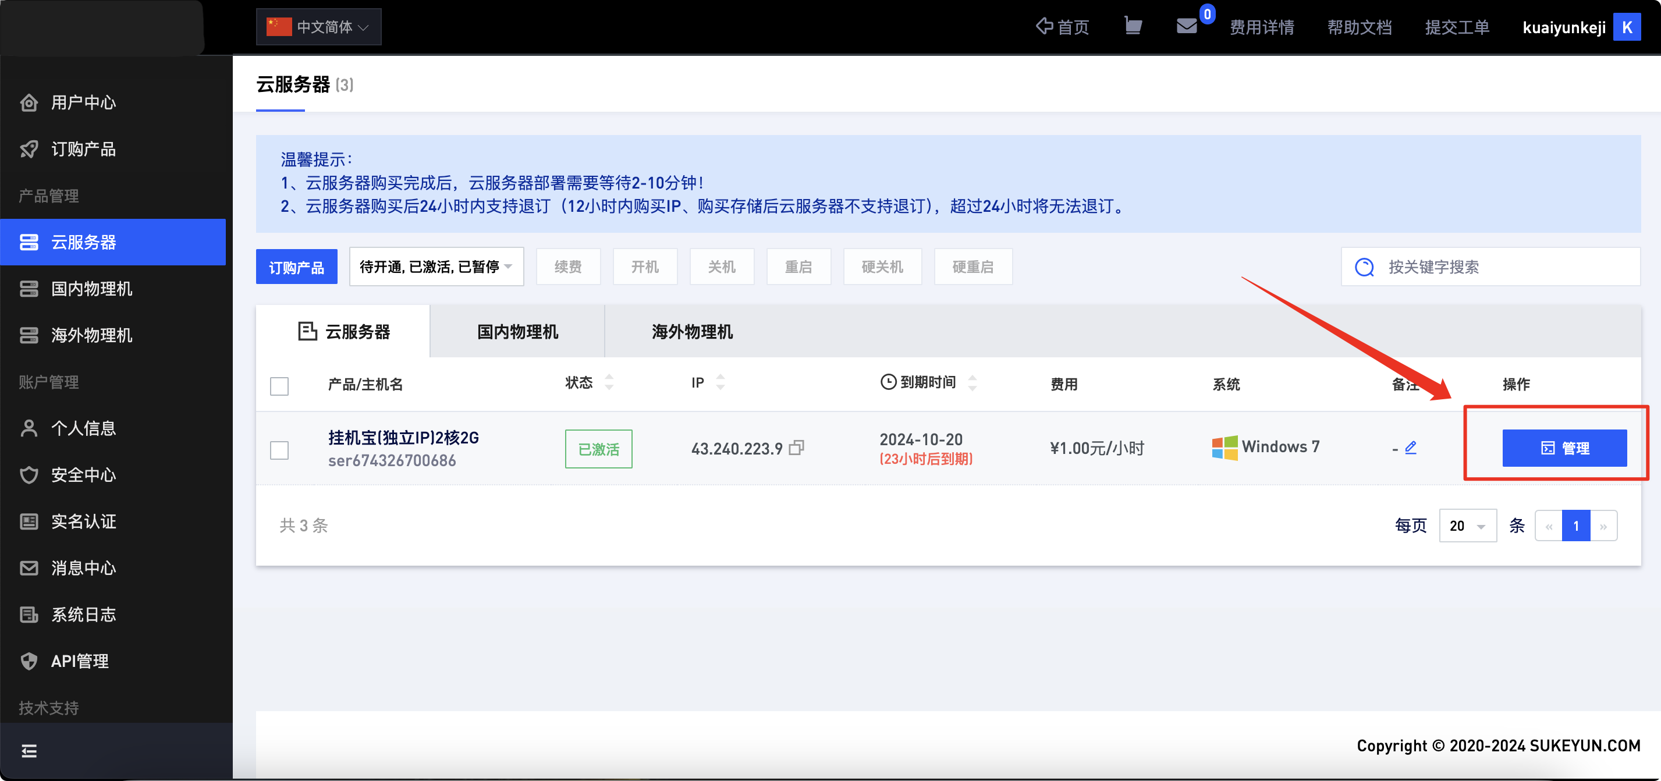Sort the IP column arrows

(721, 382)
